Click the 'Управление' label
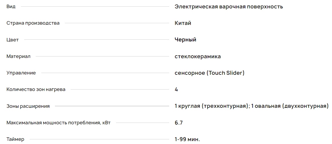This screenshot has height=144, width=332. pyautogui.click(x=21, y=73)
